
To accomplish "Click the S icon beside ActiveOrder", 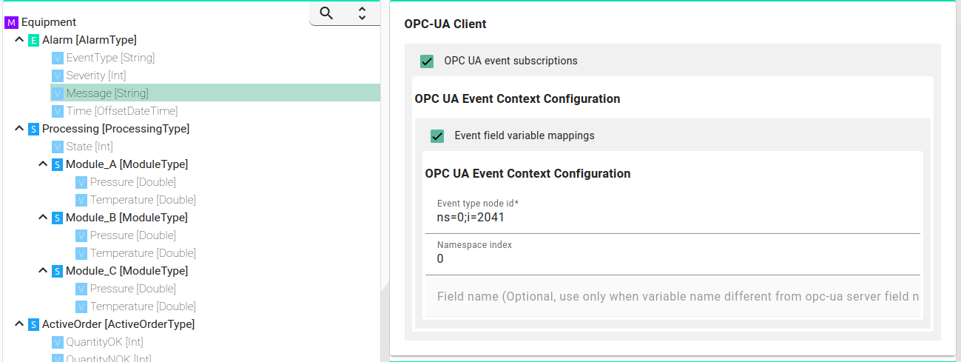I will (x=34, y=324).
